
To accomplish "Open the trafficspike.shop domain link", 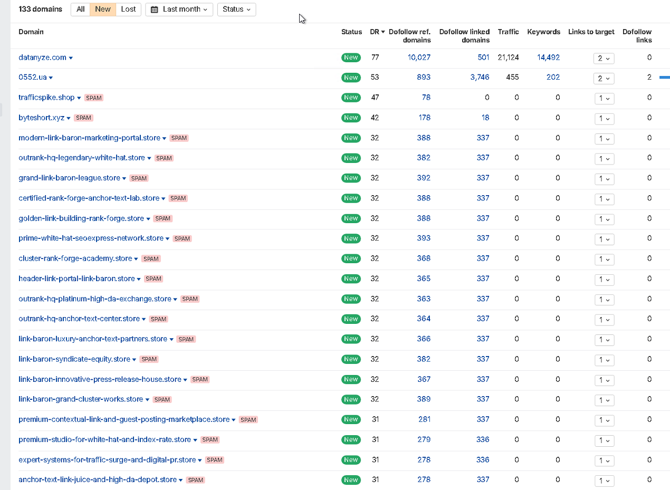I will click(46, 98).
